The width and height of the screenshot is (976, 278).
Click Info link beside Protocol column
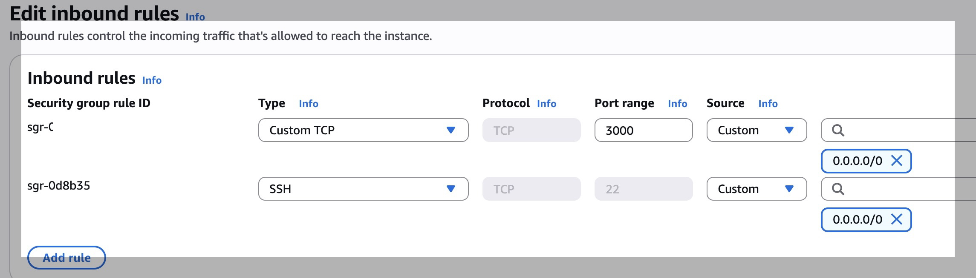[546, 104]
